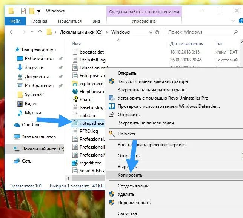Select the explorer.exe file icon
The image size is (243, 218).
point(75,83)
